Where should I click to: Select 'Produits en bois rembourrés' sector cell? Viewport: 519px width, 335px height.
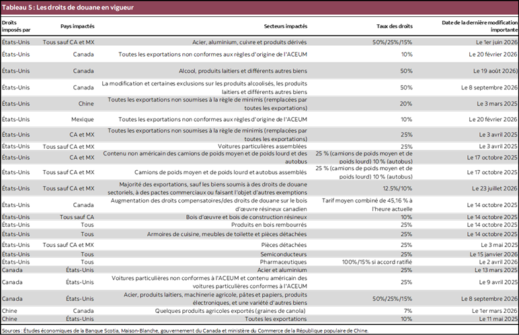(x=269, y=225)
